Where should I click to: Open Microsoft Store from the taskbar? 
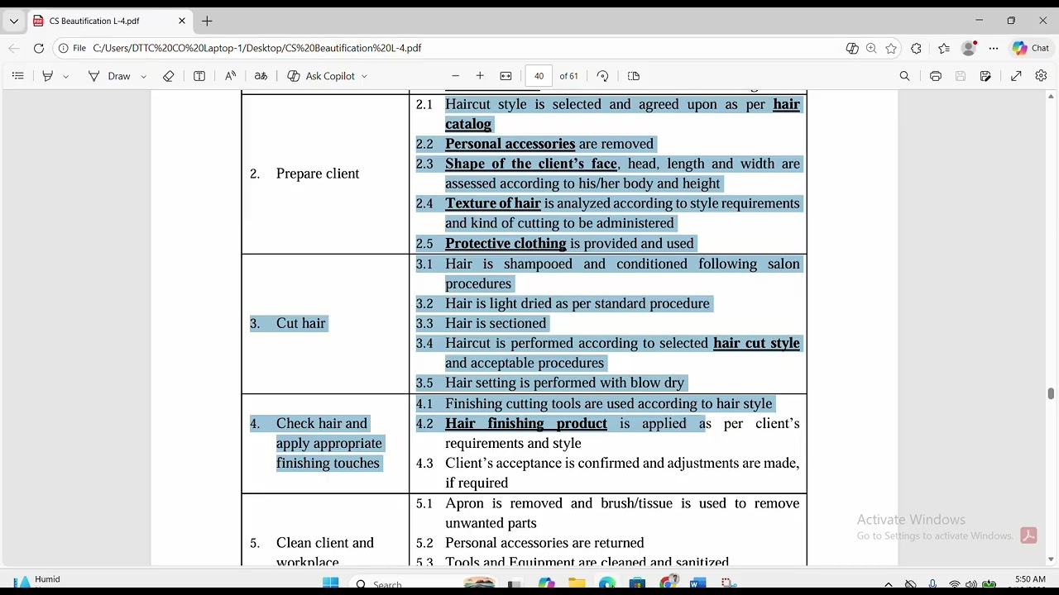click(x=637, y=583)
